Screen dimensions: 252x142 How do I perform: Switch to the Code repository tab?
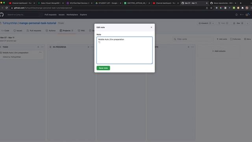pos(5,31)
